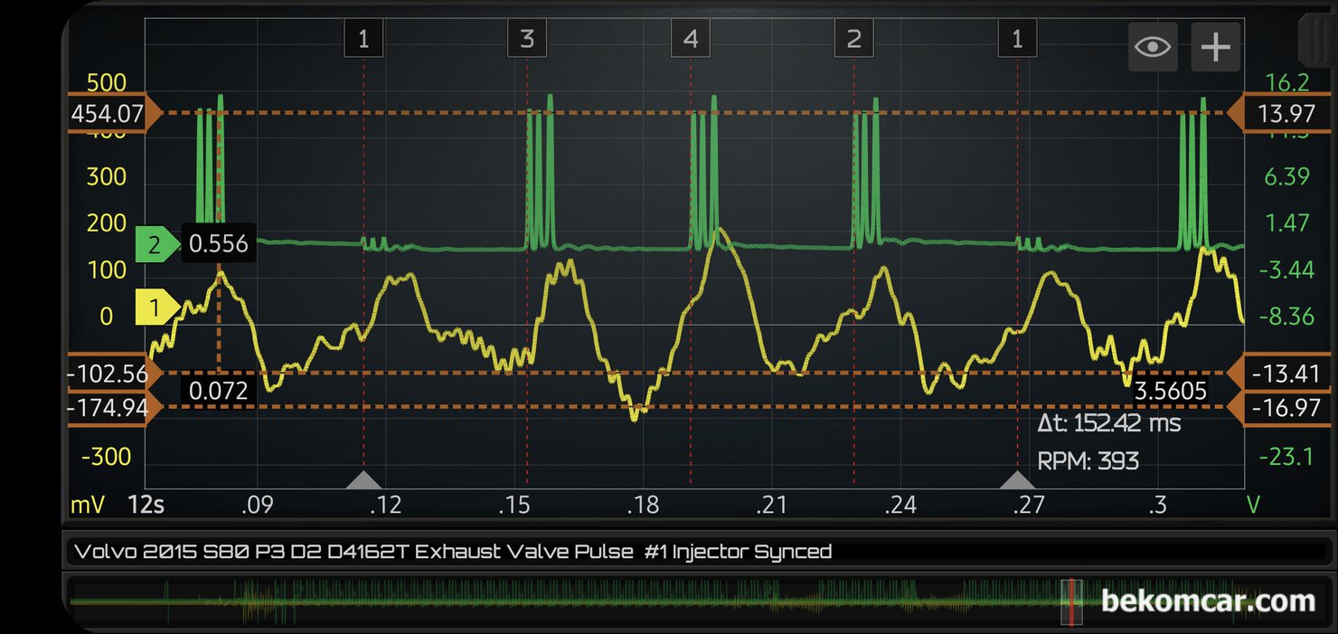
Task: Tap the gray triangle marker near .12
Action: 363,479
